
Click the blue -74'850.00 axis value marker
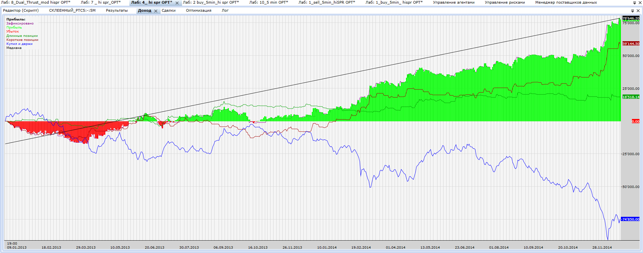630,219
